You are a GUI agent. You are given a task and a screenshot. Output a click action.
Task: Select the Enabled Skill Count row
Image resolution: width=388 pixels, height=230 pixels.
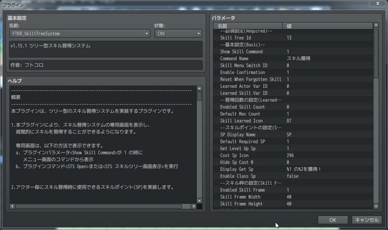293,107
